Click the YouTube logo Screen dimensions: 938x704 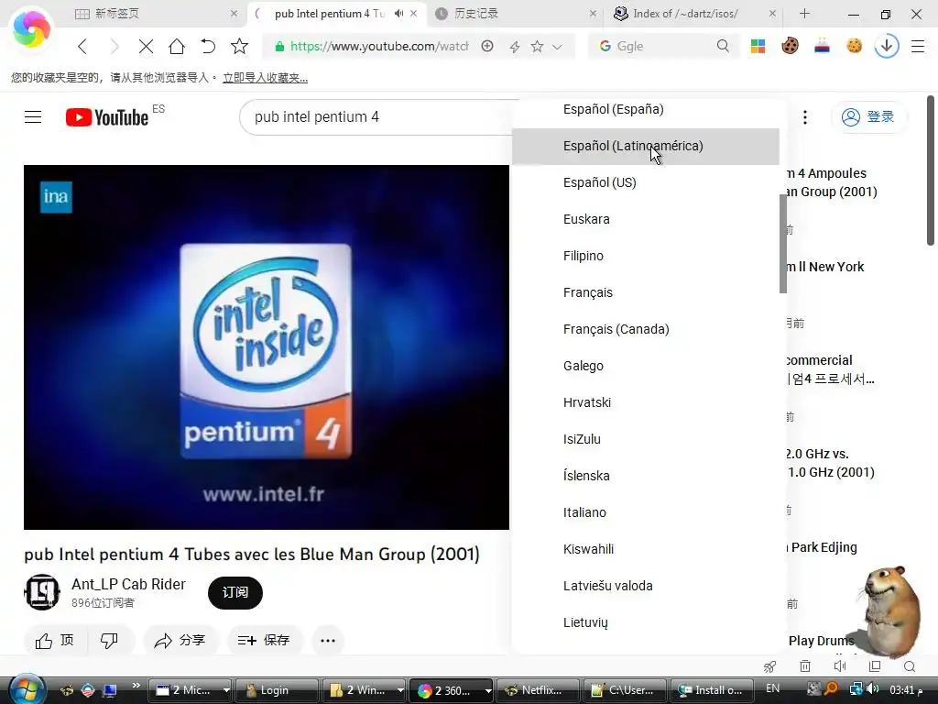pos(107,116)
